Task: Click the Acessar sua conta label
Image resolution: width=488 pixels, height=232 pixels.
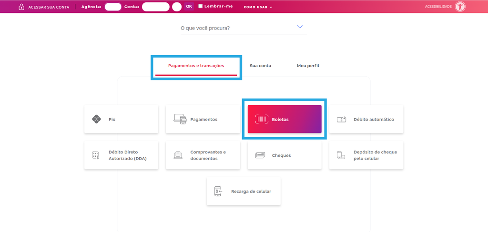Action: click(49, 7)
